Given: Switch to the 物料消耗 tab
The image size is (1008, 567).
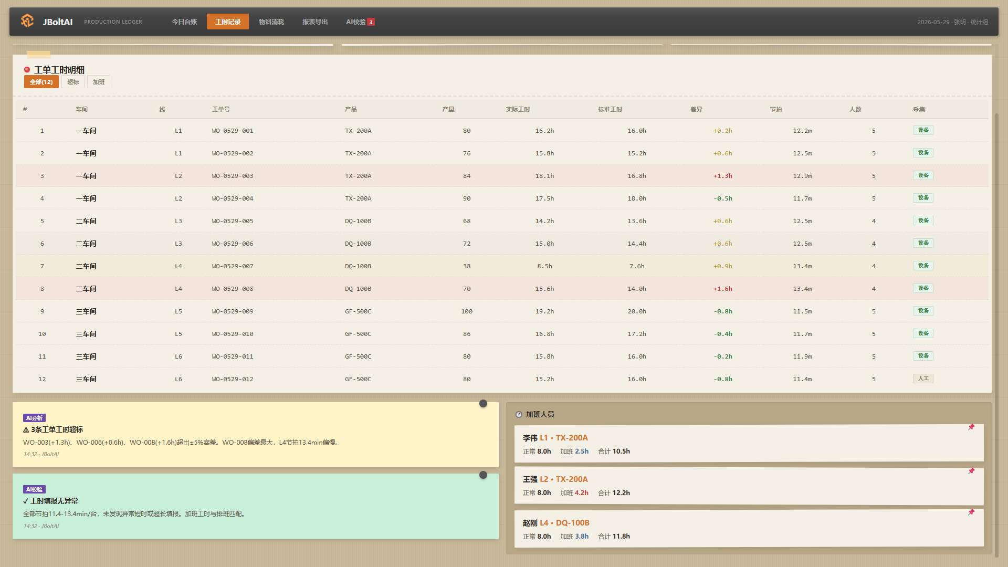Looking at the screenshot, I should pyautogui.click(x=271, y=22).
